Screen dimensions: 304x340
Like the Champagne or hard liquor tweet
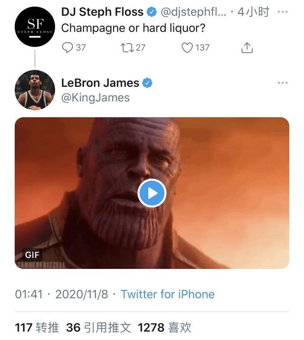click(x=188, y=47)
